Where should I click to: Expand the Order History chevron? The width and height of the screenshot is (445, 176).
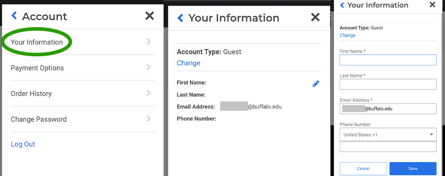pos(149,93)
